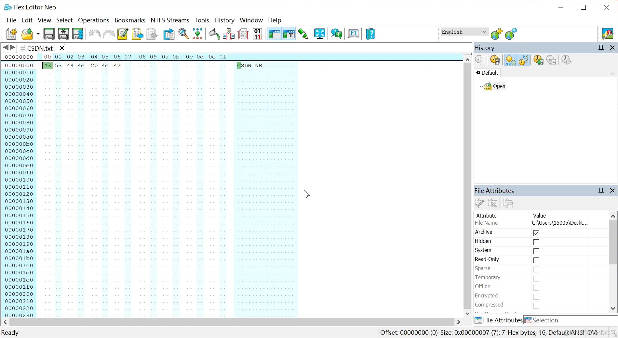Toggle the Hidden checkbox
Viewport: 618px width, 338px height.
click(536, 242)
